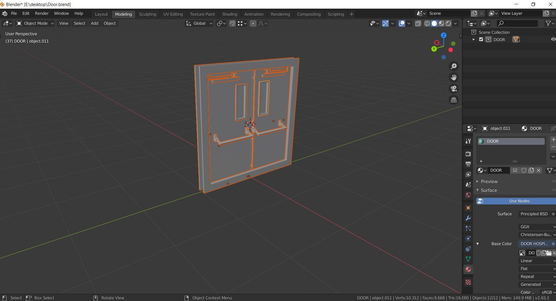Open the Object Mode dropdown
Image resolution: width=556 pixels, height=301 pixels.
click(35, 23)
